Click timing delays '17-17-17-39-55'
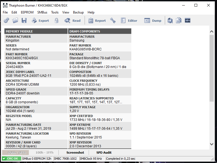 pos(81,93)
